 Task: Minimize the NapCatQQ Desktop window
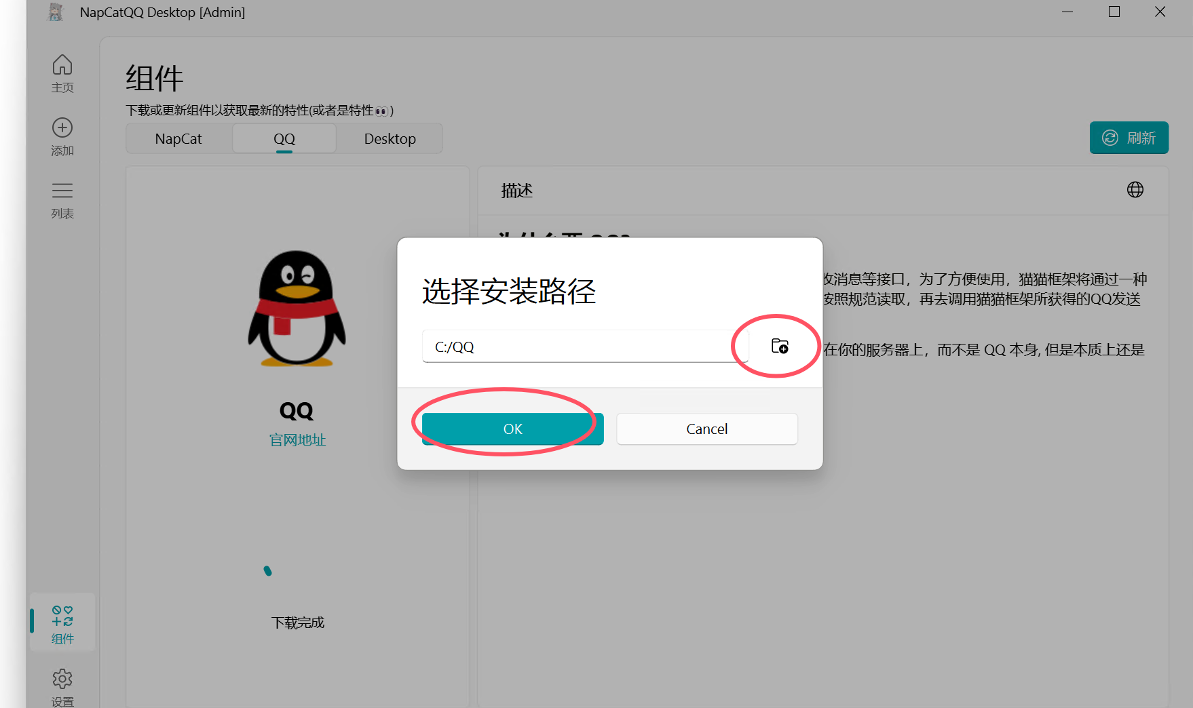1067,12
